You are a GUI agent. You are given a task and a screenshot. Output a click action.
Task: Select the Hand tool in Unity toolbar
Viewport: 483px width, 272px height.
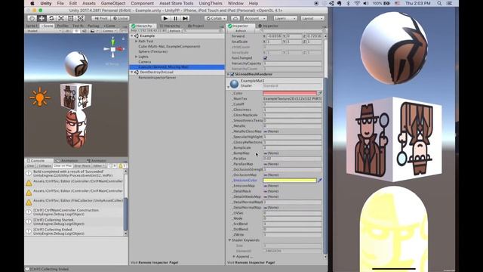(x=32, y=18)
